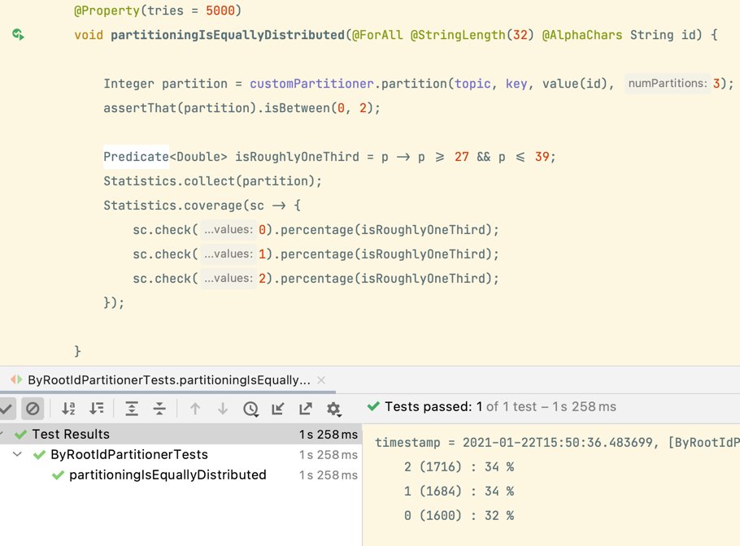Click the @ForAll annotation
The width and height of the screenshot is (740, 546).
tap(377, 35)
